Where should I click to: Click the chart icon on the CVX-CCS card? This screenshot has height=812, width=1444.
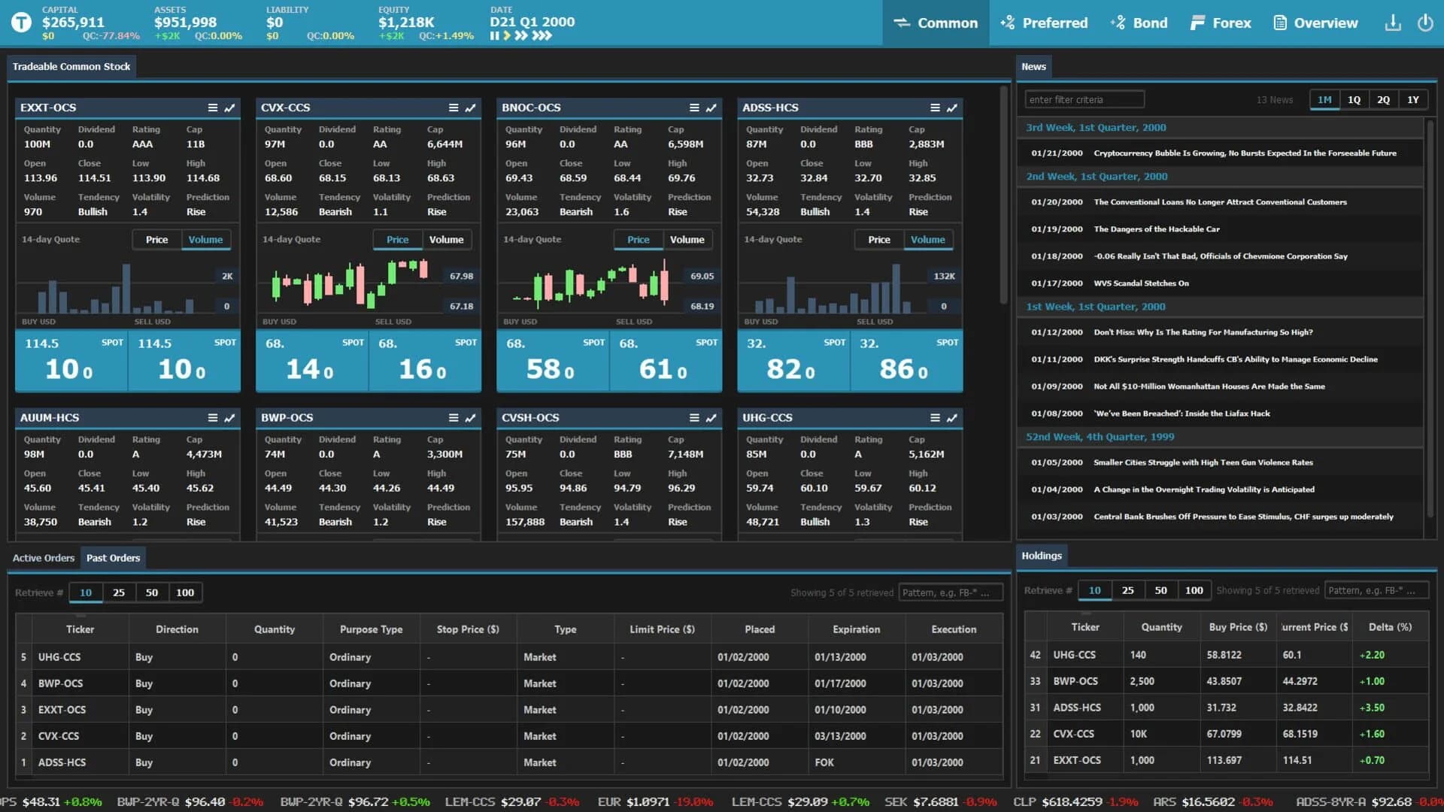[470, 108]
